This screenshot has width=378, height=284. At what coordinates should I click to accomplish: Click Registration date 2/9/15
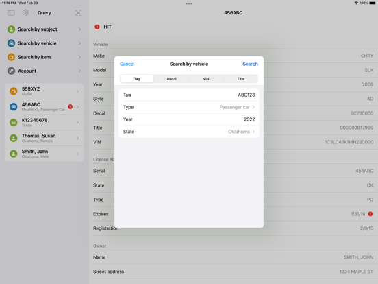[366, 228]
